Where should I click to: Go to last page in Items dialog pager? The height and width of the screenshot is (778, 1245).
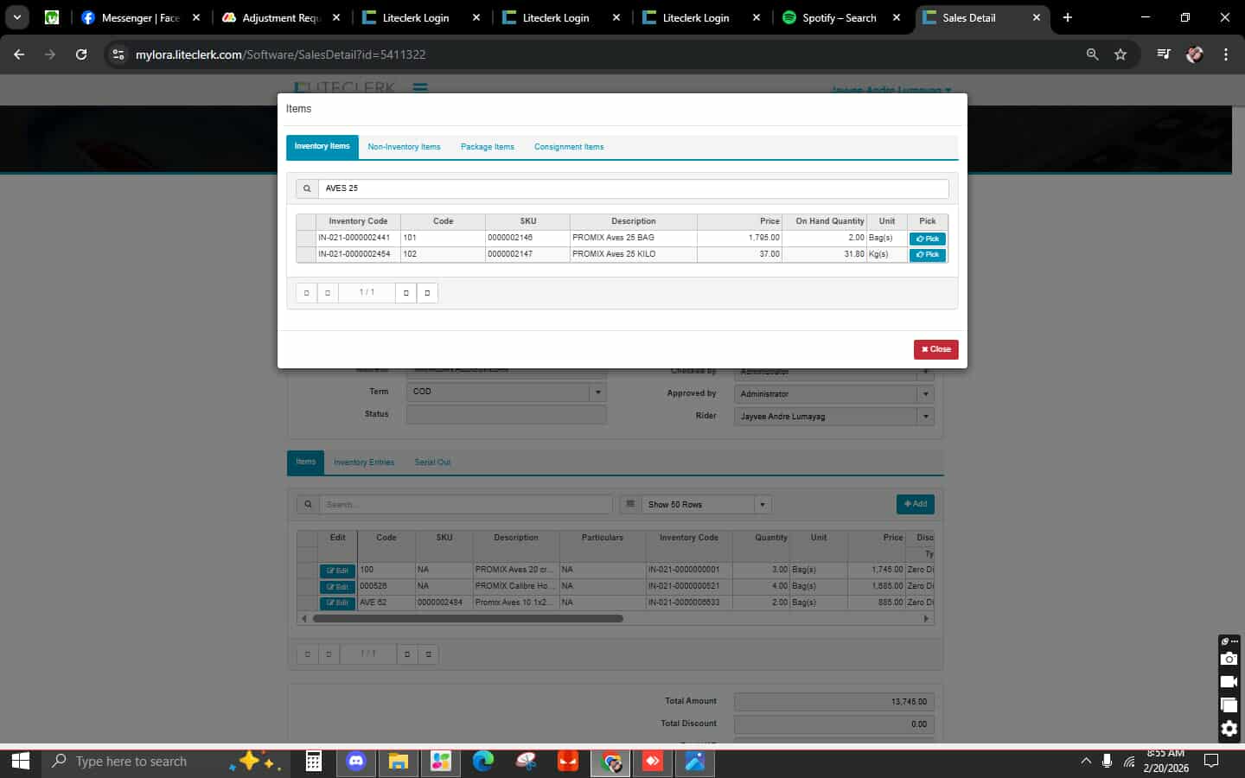(x=427, y=293)
